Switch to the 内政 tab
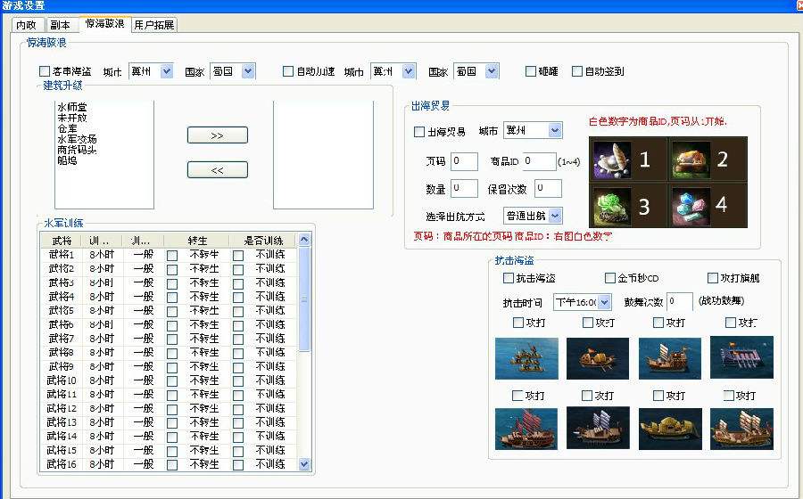Image resolution: width=803 pixels, height=499 pixels. coord(26,25)
